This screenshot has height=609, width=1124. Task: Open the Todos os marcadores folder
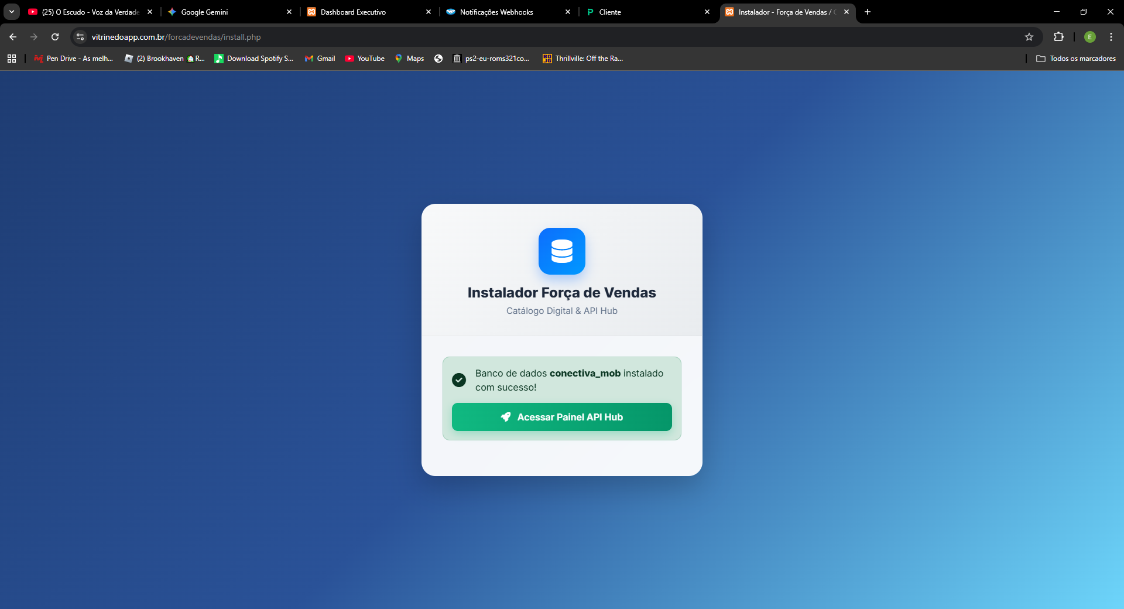(x=1076, y=59)
